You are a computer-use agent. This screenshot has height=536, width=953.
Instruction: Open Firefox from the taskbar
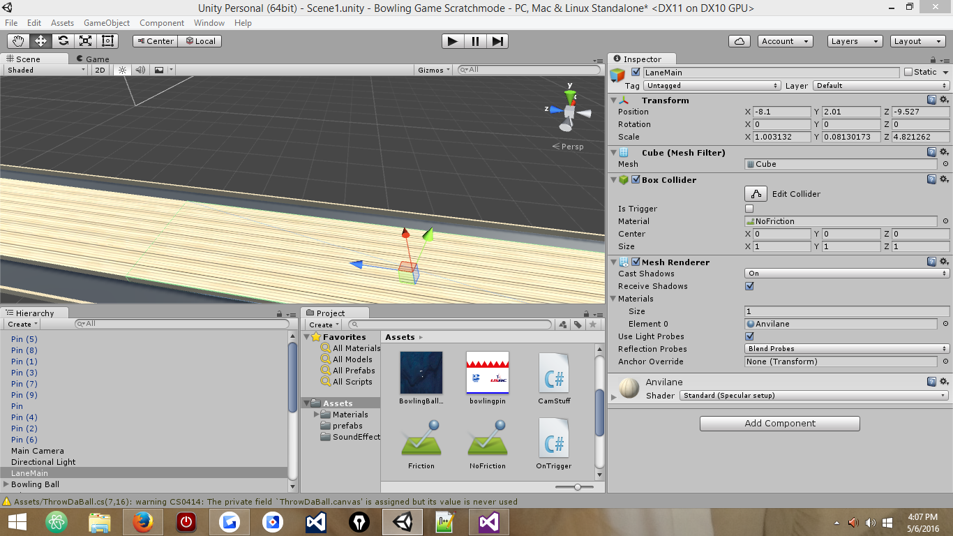coord(142,521)
